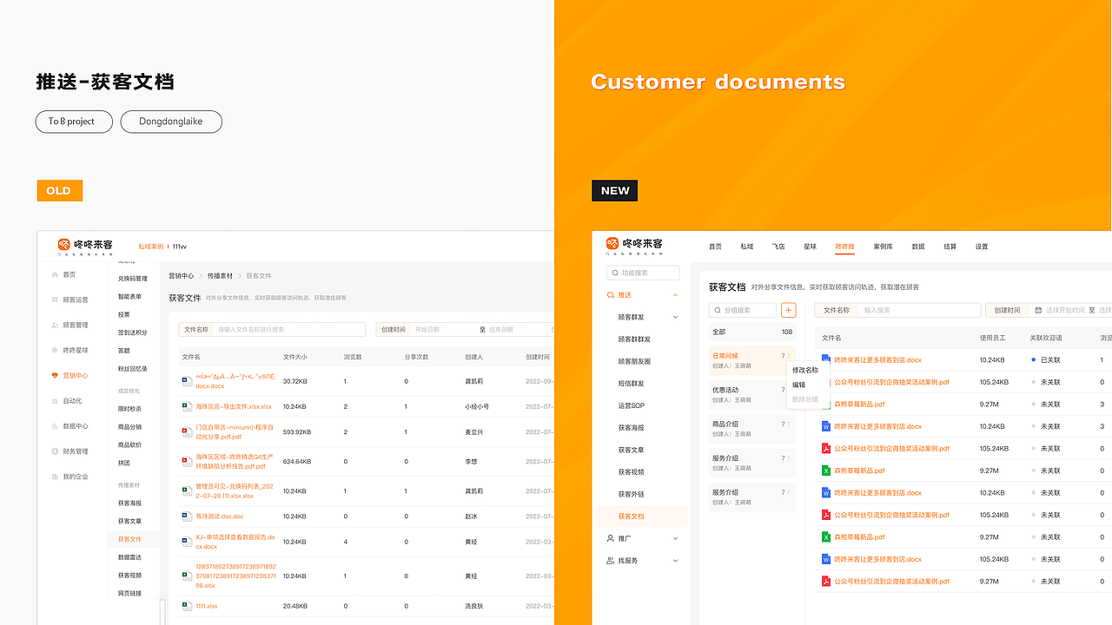The image size is (1112, 625).
Task: Expand the 找服务 section chevron
Action: click(676, 561)
